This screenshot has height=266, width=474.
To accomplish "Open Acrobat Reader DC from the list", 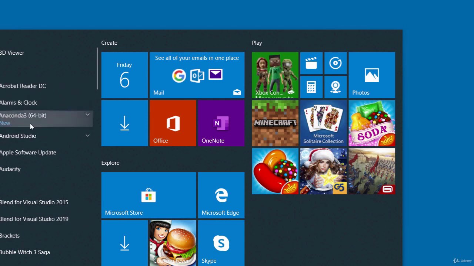I will point(46,86).
